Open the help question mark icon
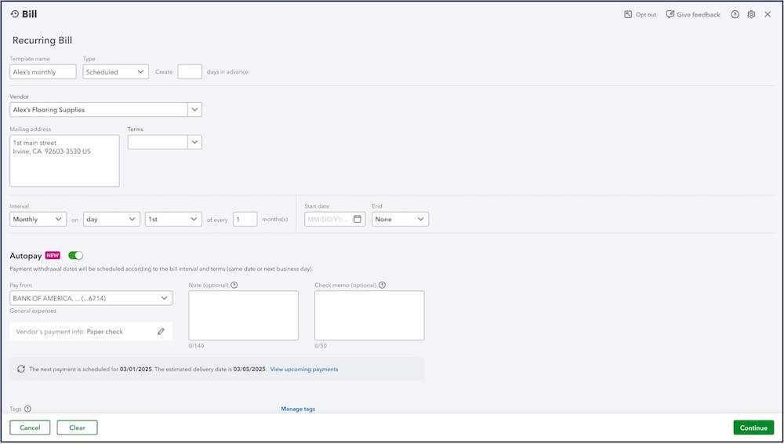Screen dimensions: 784x444 click(735, 15)
